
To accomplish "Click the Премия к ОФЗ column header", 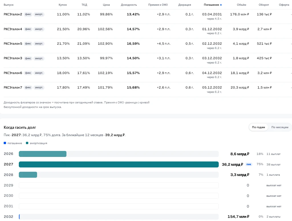I will click(158, 5).
